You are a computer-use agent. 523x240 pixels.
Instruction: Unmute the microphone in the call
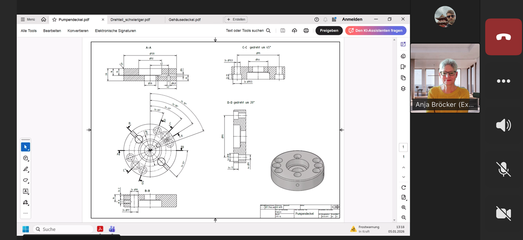tap(503, 169)
